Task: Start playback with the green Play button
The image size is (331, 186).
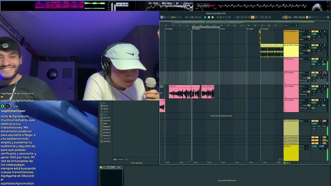Action: point(205,17)
